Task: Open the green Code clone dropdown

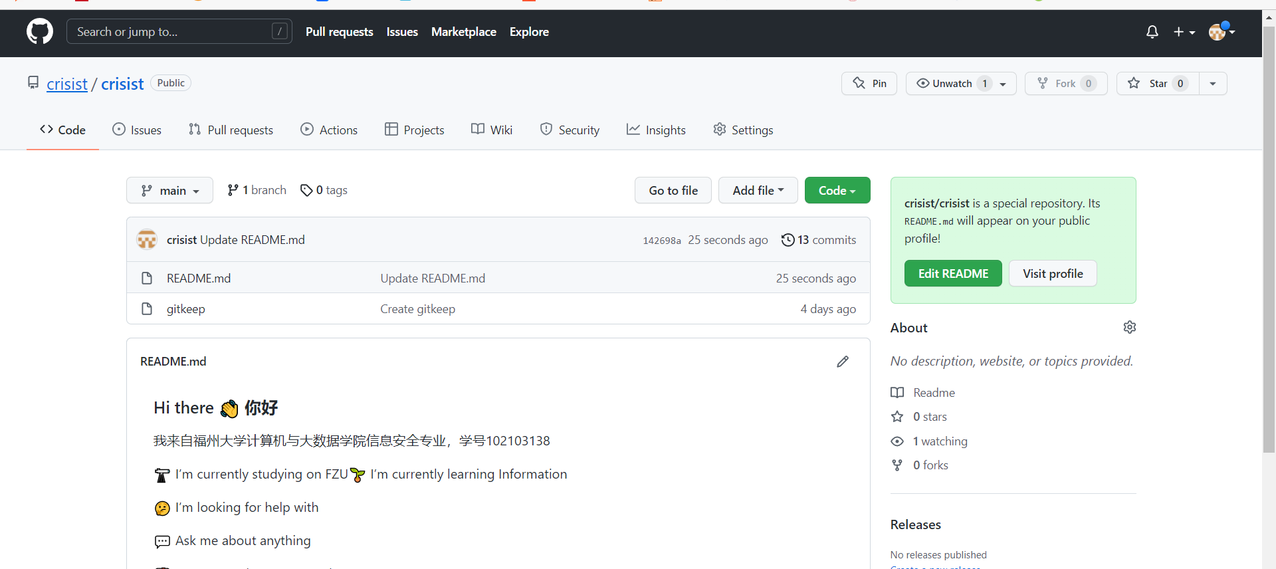Action: [x=837, y=190]
